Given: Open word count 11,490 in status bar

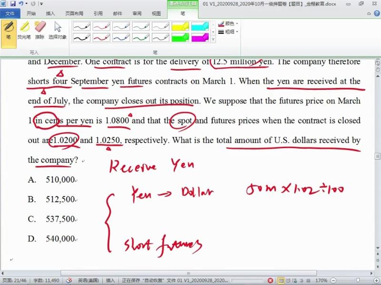Looking at the screenshot, I should (46, 280).
